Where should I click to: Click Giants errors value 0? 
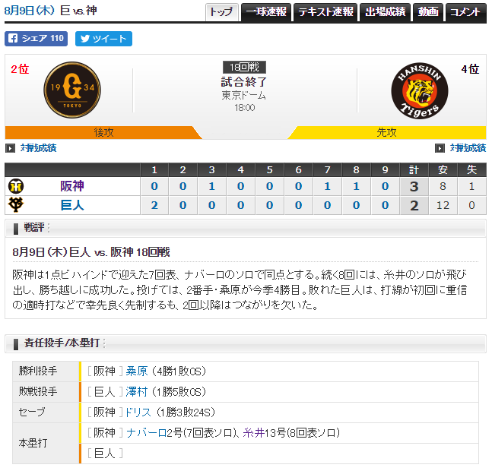coord(471,205)
